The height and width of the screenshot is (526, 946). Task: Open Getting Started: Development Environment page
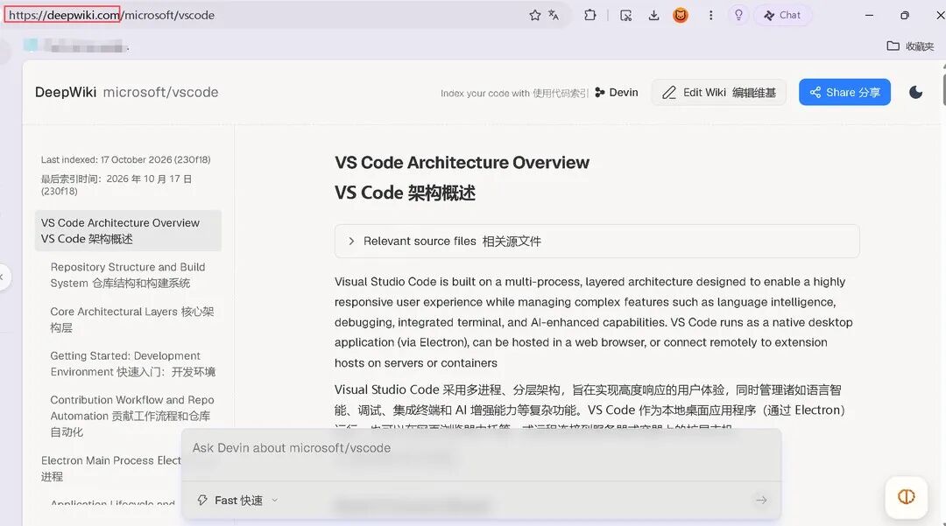pos(133,364)
